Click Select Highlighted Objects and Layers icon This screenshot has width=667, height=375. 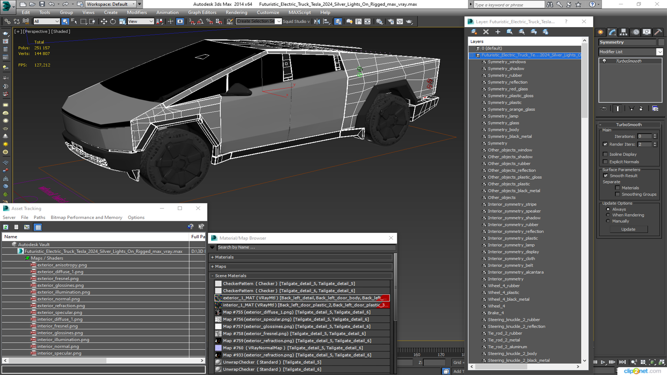(509, 32)
